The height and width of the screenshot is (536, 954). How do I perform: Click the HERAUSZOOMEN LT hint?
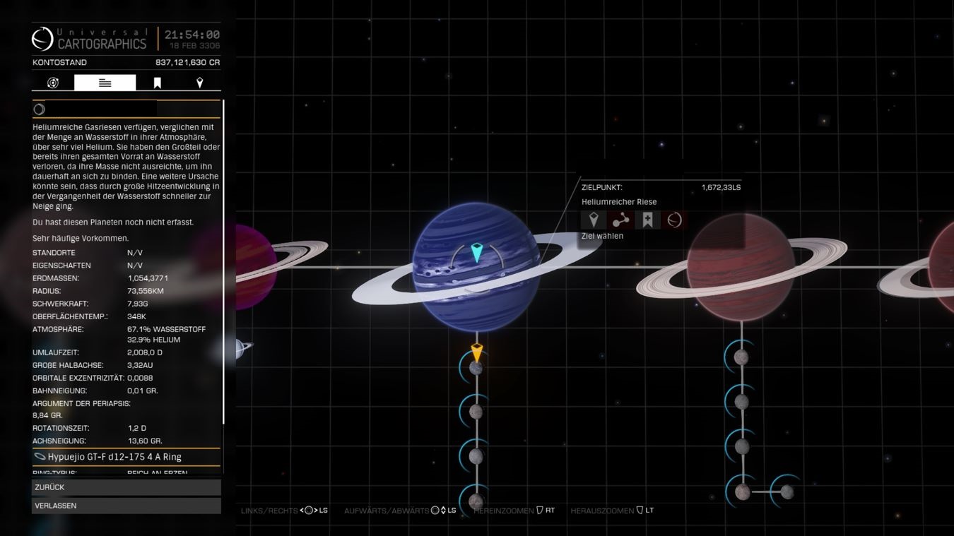pos(612,511)
